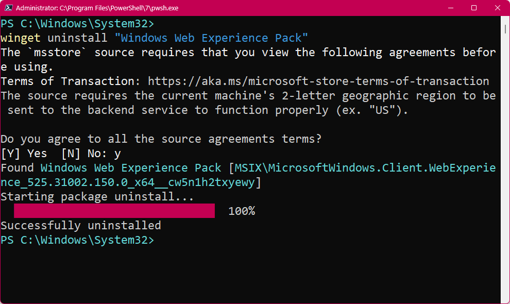The width and height of the screenshot is (510, 304).
Task: Click the "Starting package uninstall..." line
Action: [x=97, y=197]
